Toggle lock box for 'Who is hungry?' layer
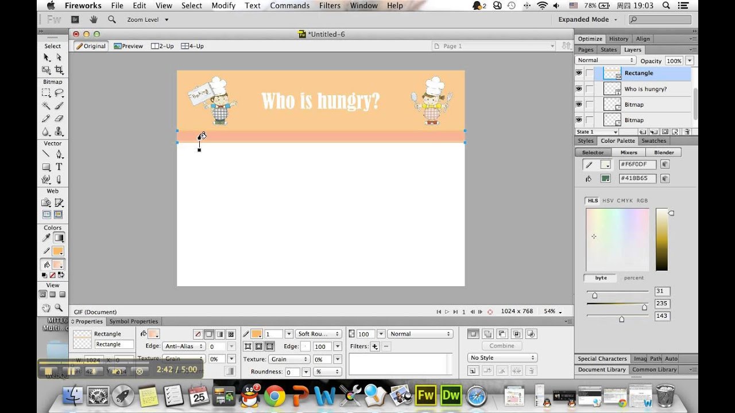Viewport: 735px width, 413px height. [590, 89]
